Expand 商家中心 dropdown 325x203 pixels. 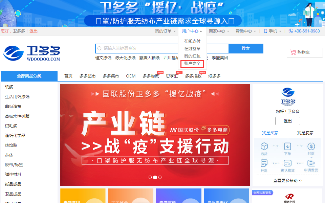tap(219, 31)
